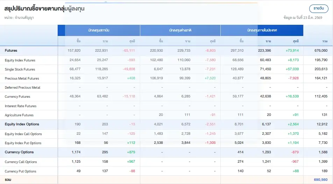This screenshot has width=333, height=184.
Task: Select the นักลงทุนสถาบัน column group header
Action: coord(99,30)
